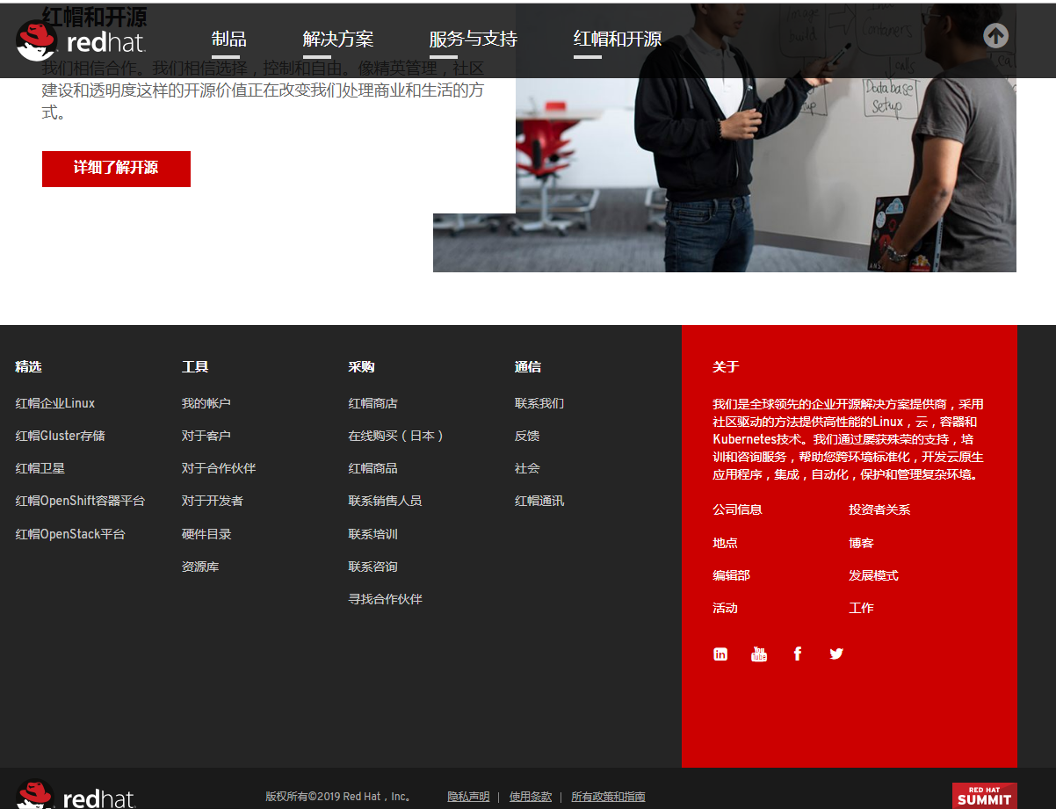The height and width of the screenshot is (809, 1056).
Task: Open the 工作 link
Action: pos(861,608)
